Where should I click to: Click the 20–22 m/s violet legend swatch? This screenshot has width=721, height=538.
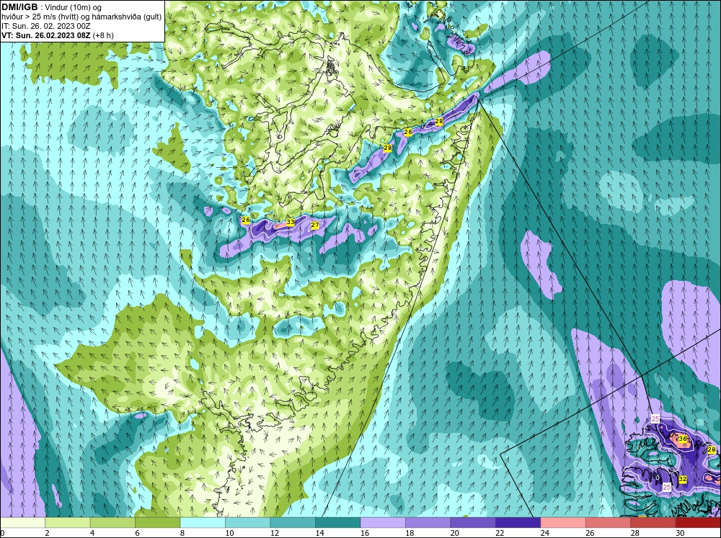tap(473, 522)
